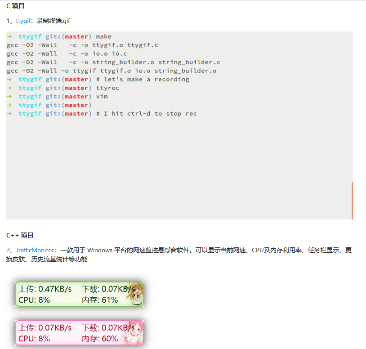Click the "C++ 项目" heading
Screen dimensions: 366x349
click(x=20, y=235)
